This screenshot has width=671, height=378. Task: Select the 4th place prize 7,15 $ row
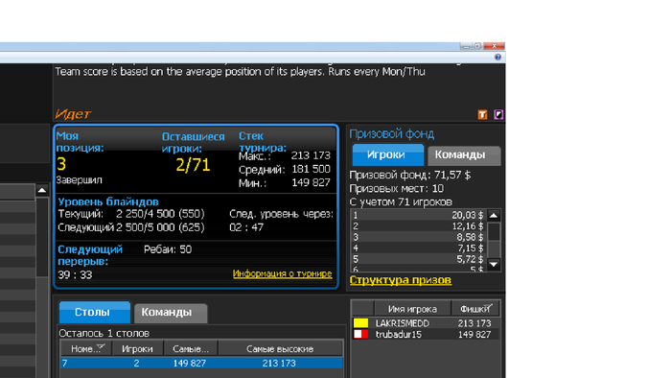(x=419, y=248)
